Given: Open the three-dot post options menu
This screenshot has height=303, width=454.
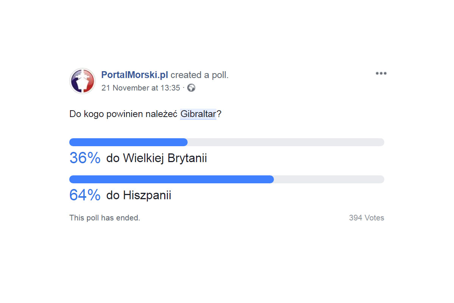Looking at the screenshot, I should click(x=381, y=73).
